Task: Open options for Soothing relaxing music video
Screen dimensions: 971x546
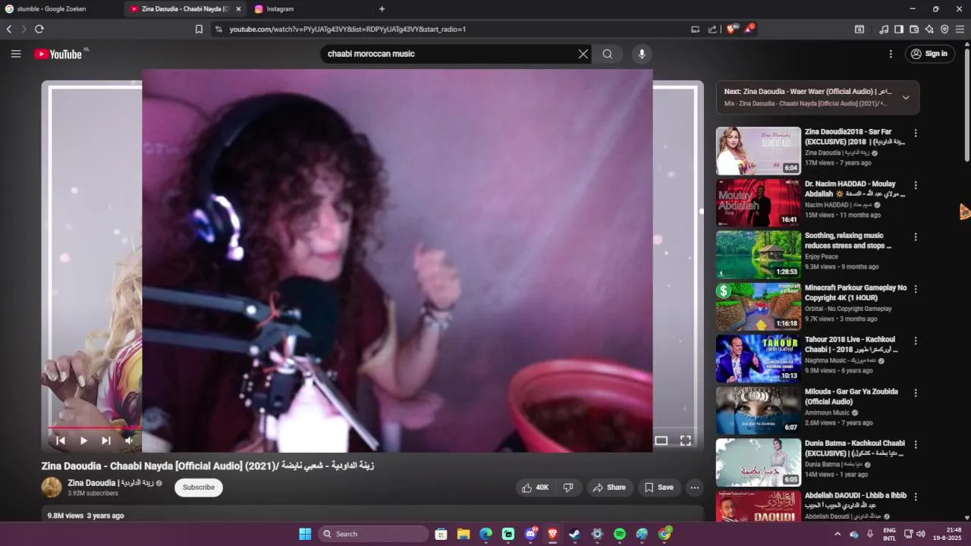Action: pyautogui.click(x=916, y=237)
